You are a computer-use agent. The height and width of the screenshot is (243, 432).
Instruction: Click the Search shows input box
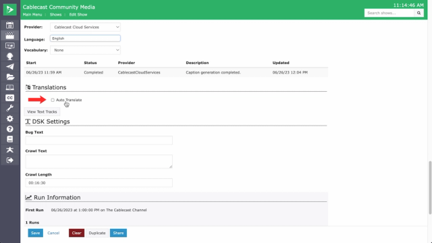pos(389,13)
